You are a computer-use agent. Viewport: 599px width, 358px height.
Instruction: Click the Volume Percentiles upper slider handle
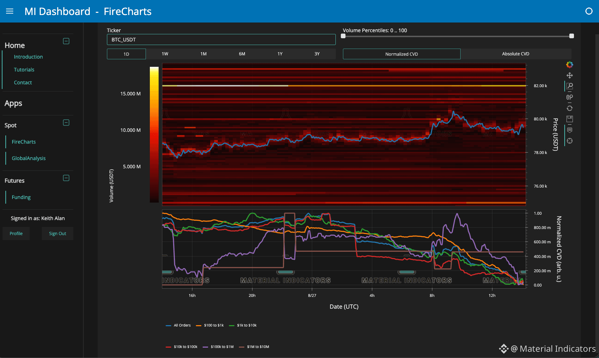click(x=571, y=36)
